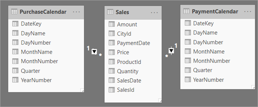
Task: Select the Sales table header icon
Action: point(110,12)
